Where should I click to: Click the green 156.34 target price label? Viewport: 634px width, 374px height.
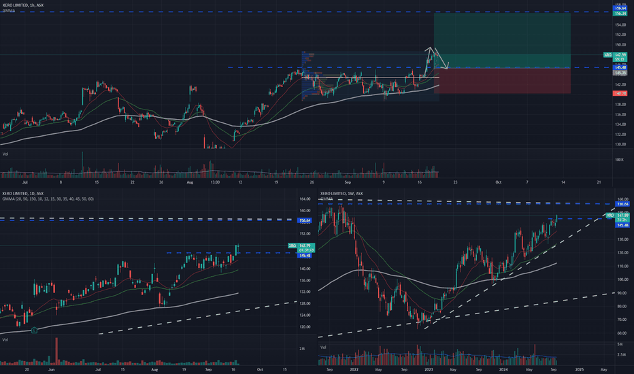[620, 14]
